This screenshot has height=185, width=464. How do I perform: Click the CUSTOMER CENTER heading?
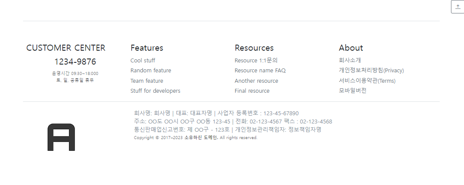(66, 48)
